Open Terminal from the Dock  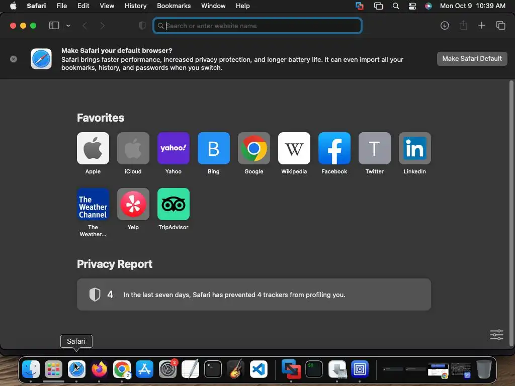tap(213, 369)
